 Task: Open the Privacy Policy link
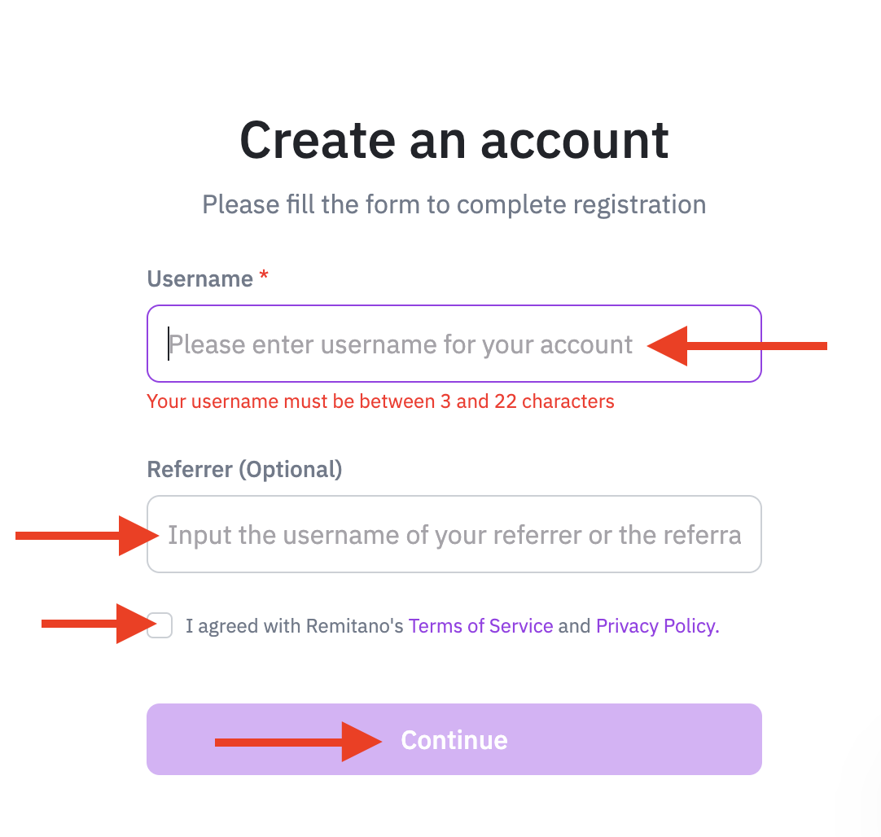657,626
